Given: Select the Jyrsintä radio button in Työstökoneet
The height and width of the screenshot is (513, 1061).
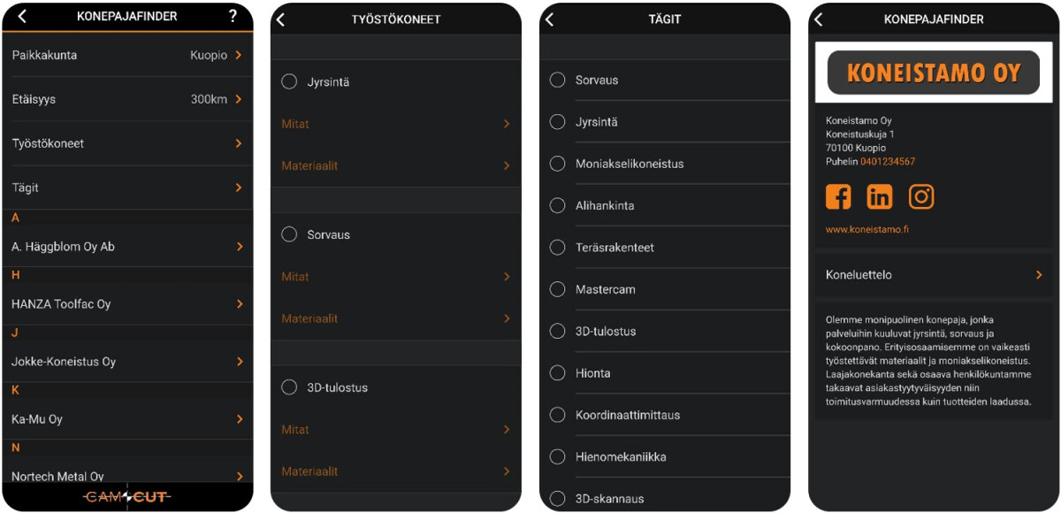Looking at the screenshot, I should (x=289, y=81).
